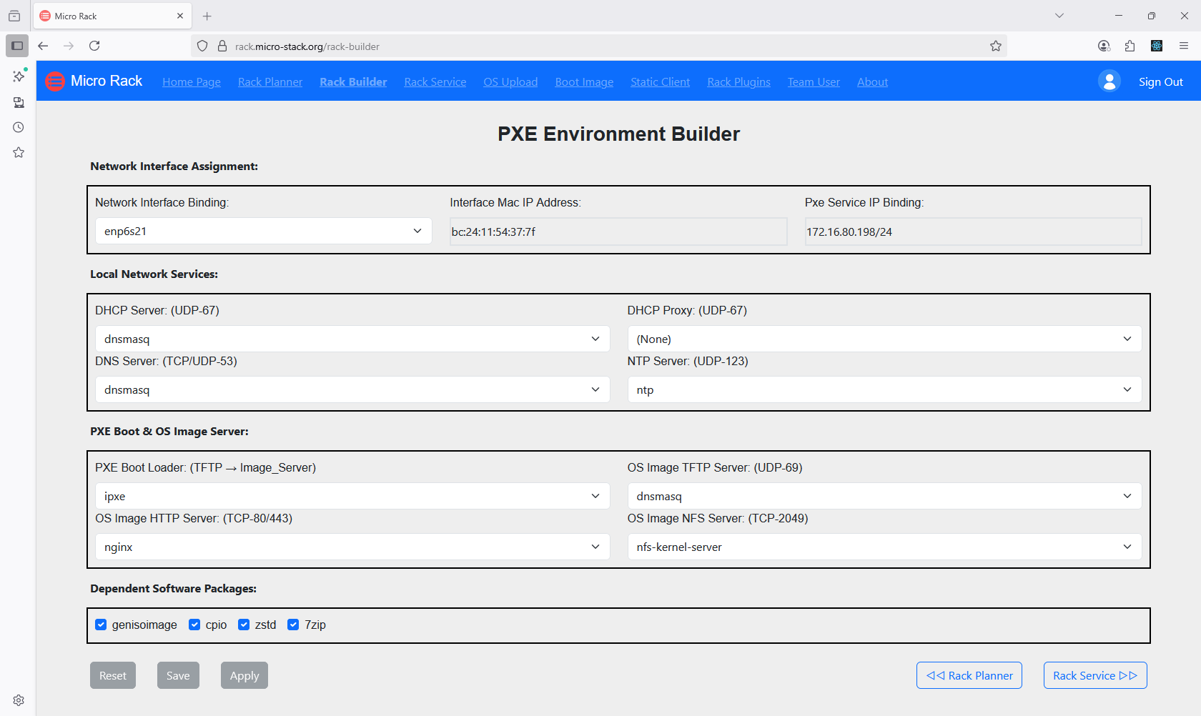Open React DevTools extension in toolbar
Screen dimensions: 1201x716
tap(1157, 46)
